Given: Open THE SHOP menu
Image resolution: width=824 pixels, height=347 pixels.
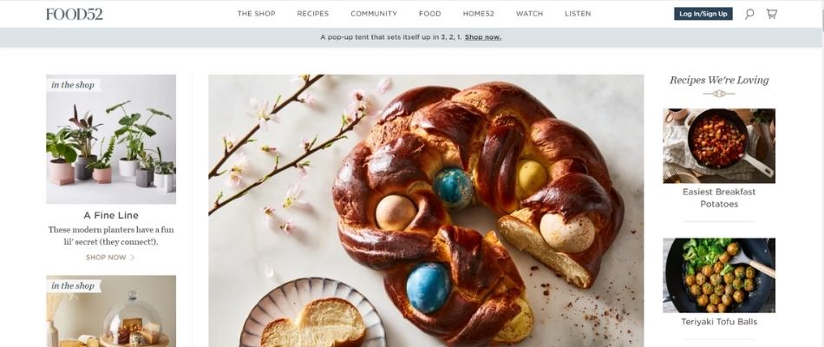Looking at the screenshot, I should tap(257, 14).
